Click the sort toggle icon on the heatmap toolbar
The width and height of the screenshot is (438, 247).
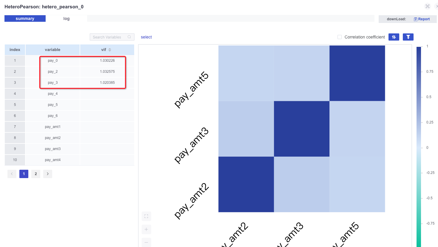[x=394, y=37]
